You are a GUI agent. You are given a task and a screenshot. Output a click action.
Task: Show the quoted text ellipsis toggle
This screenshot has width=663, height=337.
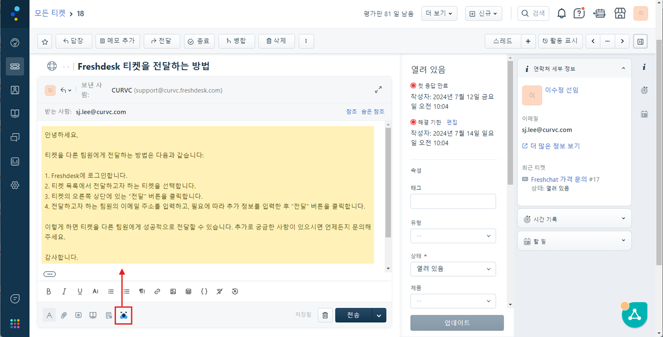[x=49, y=274]
